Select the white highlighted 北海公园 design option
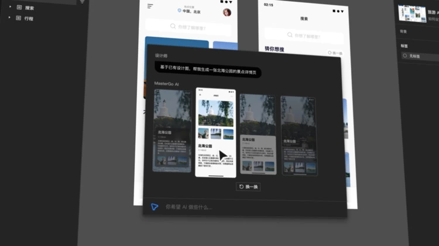Image resolution: width=439 pixels, height=246 pixels. [215, 133]
